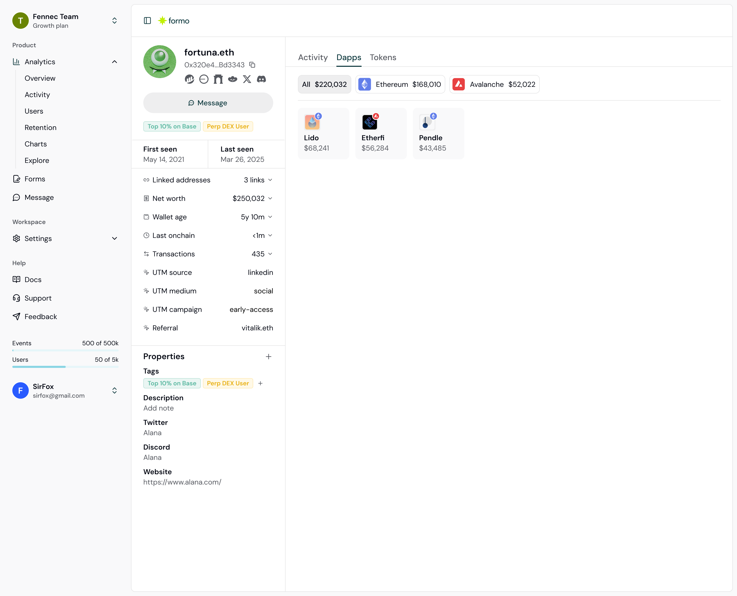The width and height of the screenshot is (737, 596).
Task: Expand the Net worth breakdown
Action: coord(270,198)
